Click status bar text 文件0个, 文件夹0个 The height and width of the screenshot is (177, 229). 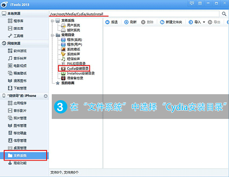pyautogui.click(x=65, y=172)
